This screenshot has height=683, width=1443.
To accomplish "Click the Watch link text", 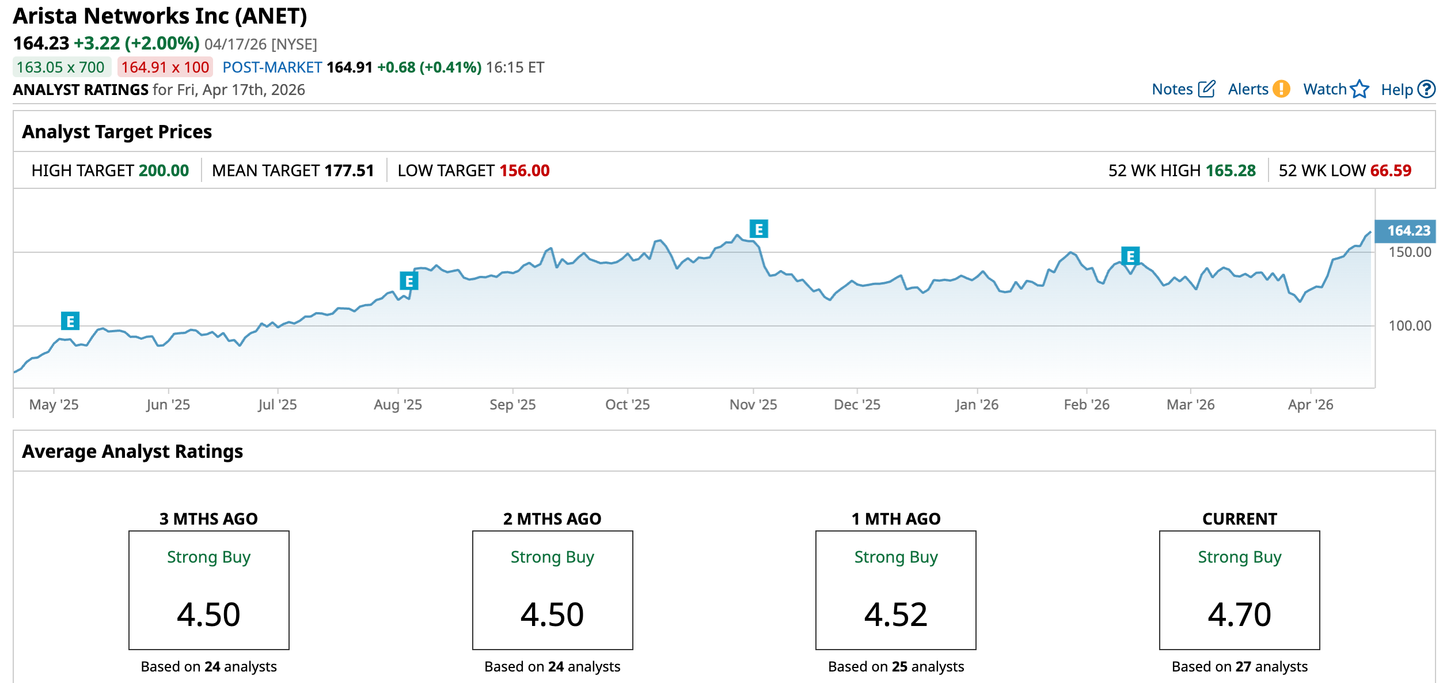I will click(x=1324, y=89).
